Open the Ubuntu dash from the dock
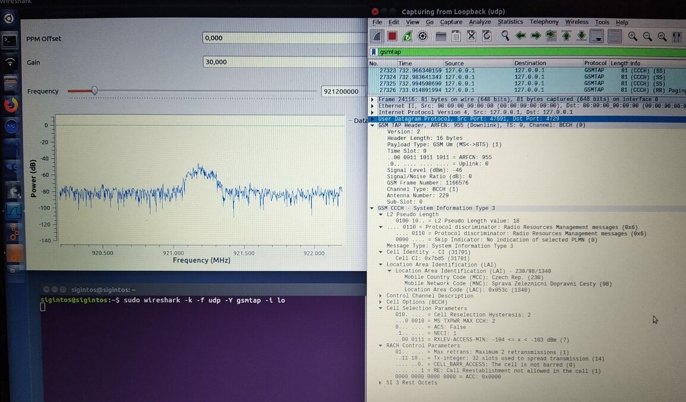The image size is (686, 402). [x=9, y=18]
